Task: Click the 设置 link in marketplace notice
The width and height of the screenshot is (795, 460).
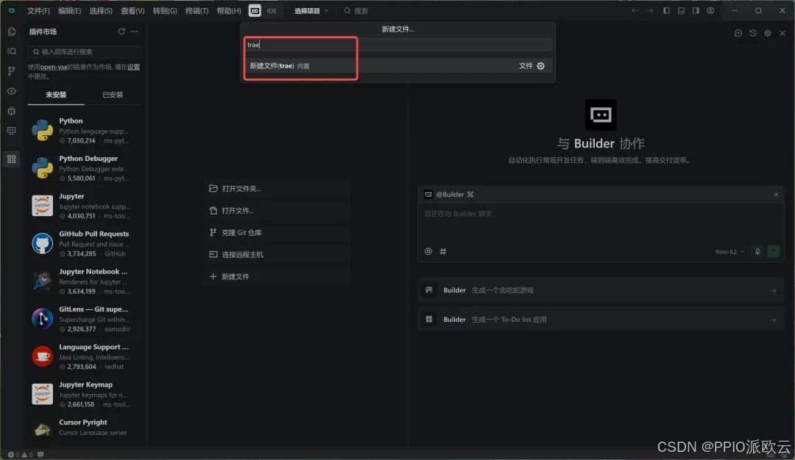Action: pos(133,67)
